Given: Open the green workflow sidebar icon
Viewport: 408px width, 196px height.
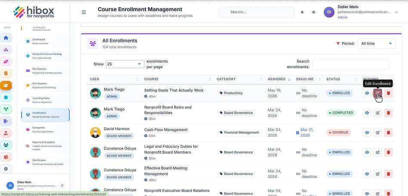Looking at the screenshot, I should click(x=6, y=109).
